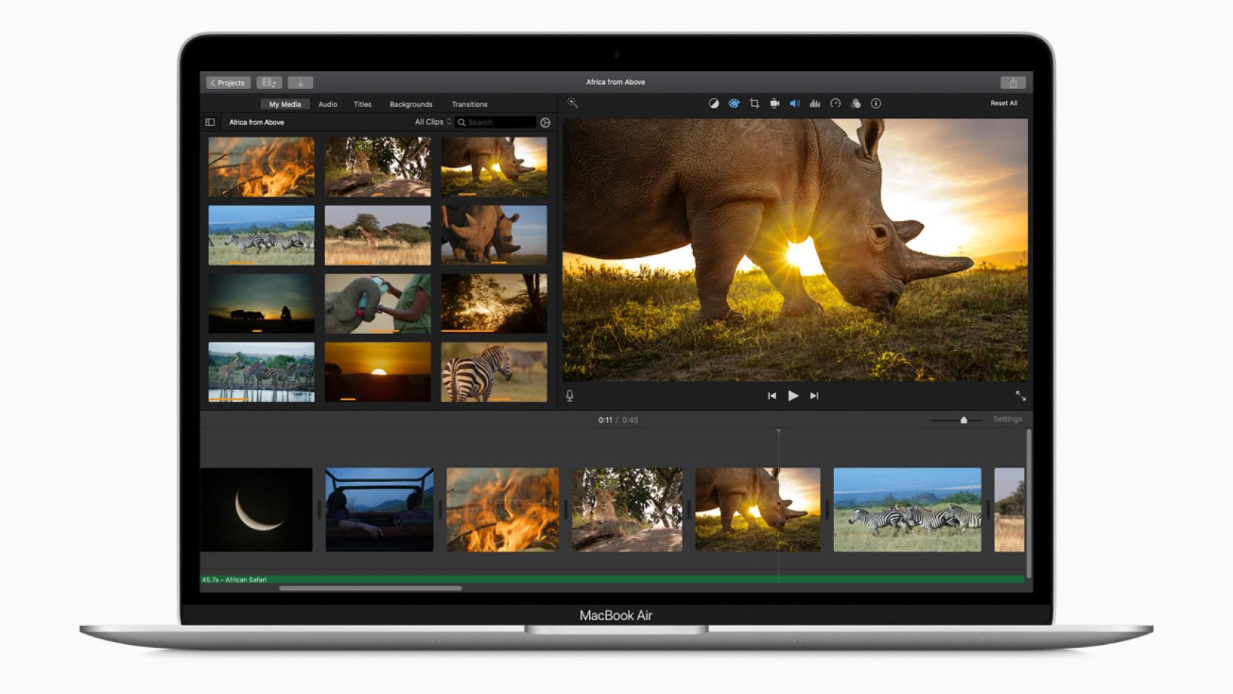
Task: Click the import media down-arrow button
Action: tap(301, 82)
